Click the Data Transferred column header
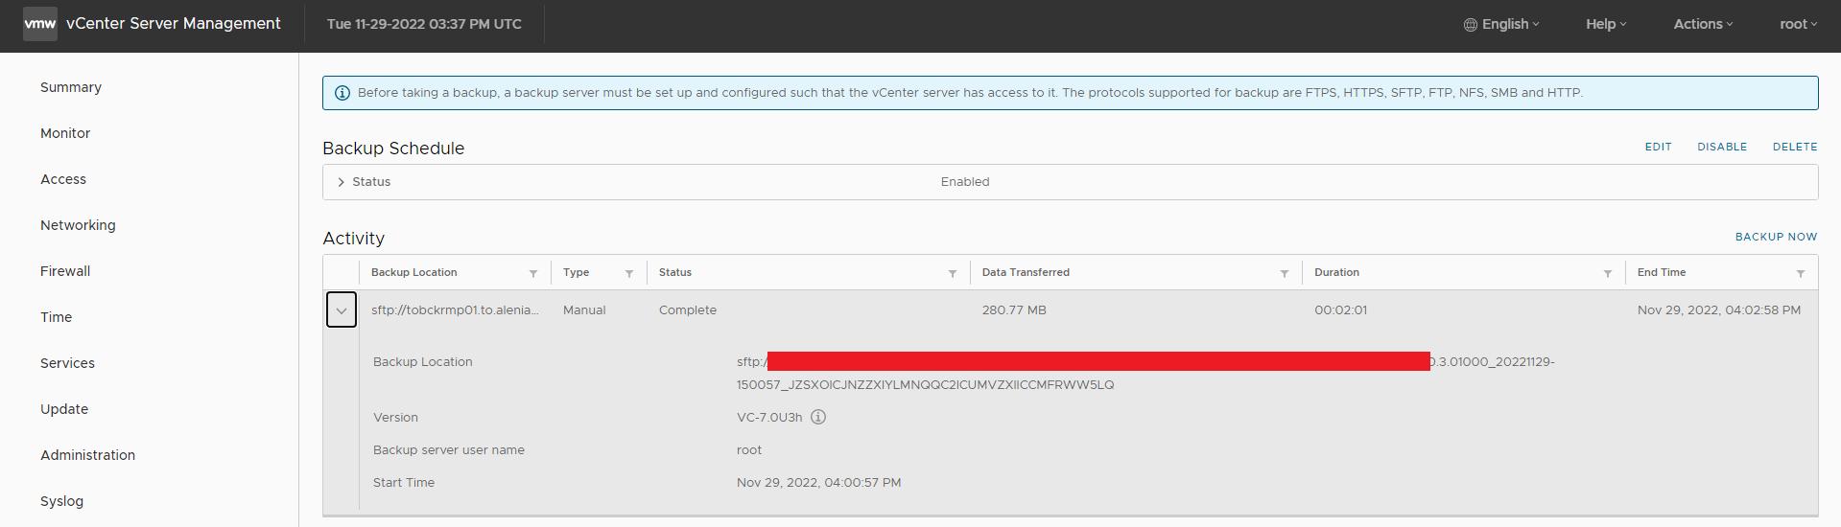 point(1026,273)
